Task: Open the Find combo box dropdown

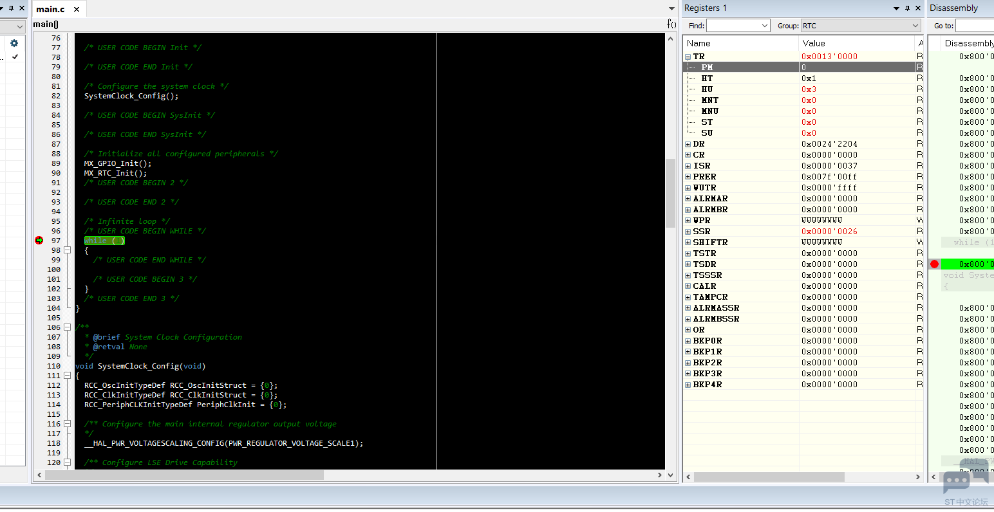Action: click(x=765, y=26)
